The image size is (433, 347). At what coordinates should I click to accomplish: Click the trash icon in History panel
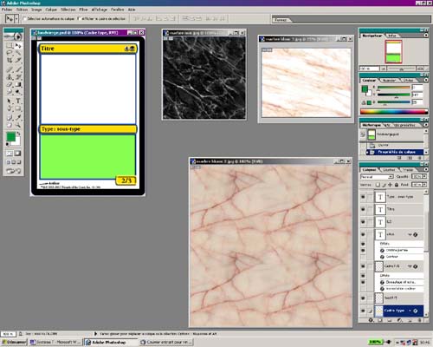tap(419, 158)
